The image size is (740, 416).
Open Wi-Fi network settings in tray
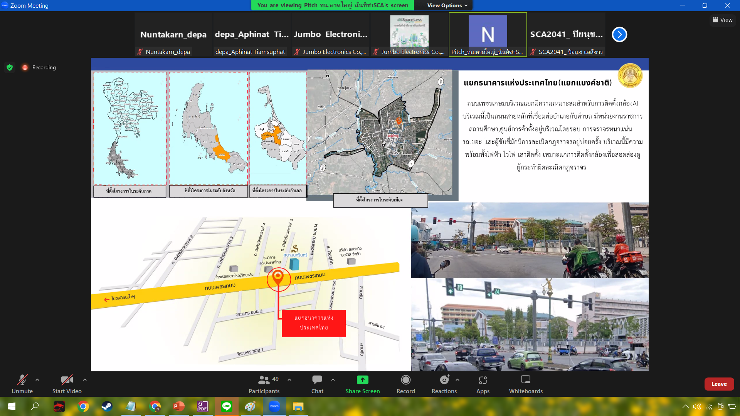click(709, 406)
